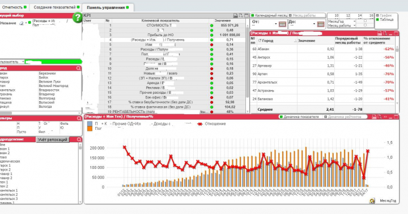Click the red status dot of KPI row 10
The width and height of the screenshot is (408, 214).
[211, 69]
